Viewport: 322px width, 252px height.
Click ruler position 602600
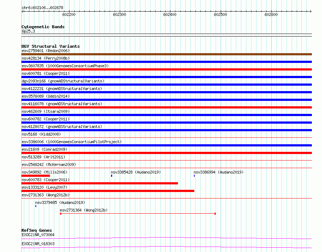pos(271,14)
